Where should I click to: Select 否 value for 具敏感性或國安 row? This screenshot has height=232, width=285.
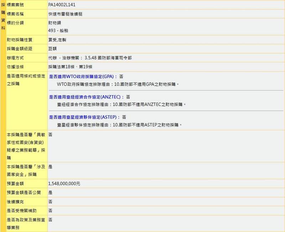point(50,135)
